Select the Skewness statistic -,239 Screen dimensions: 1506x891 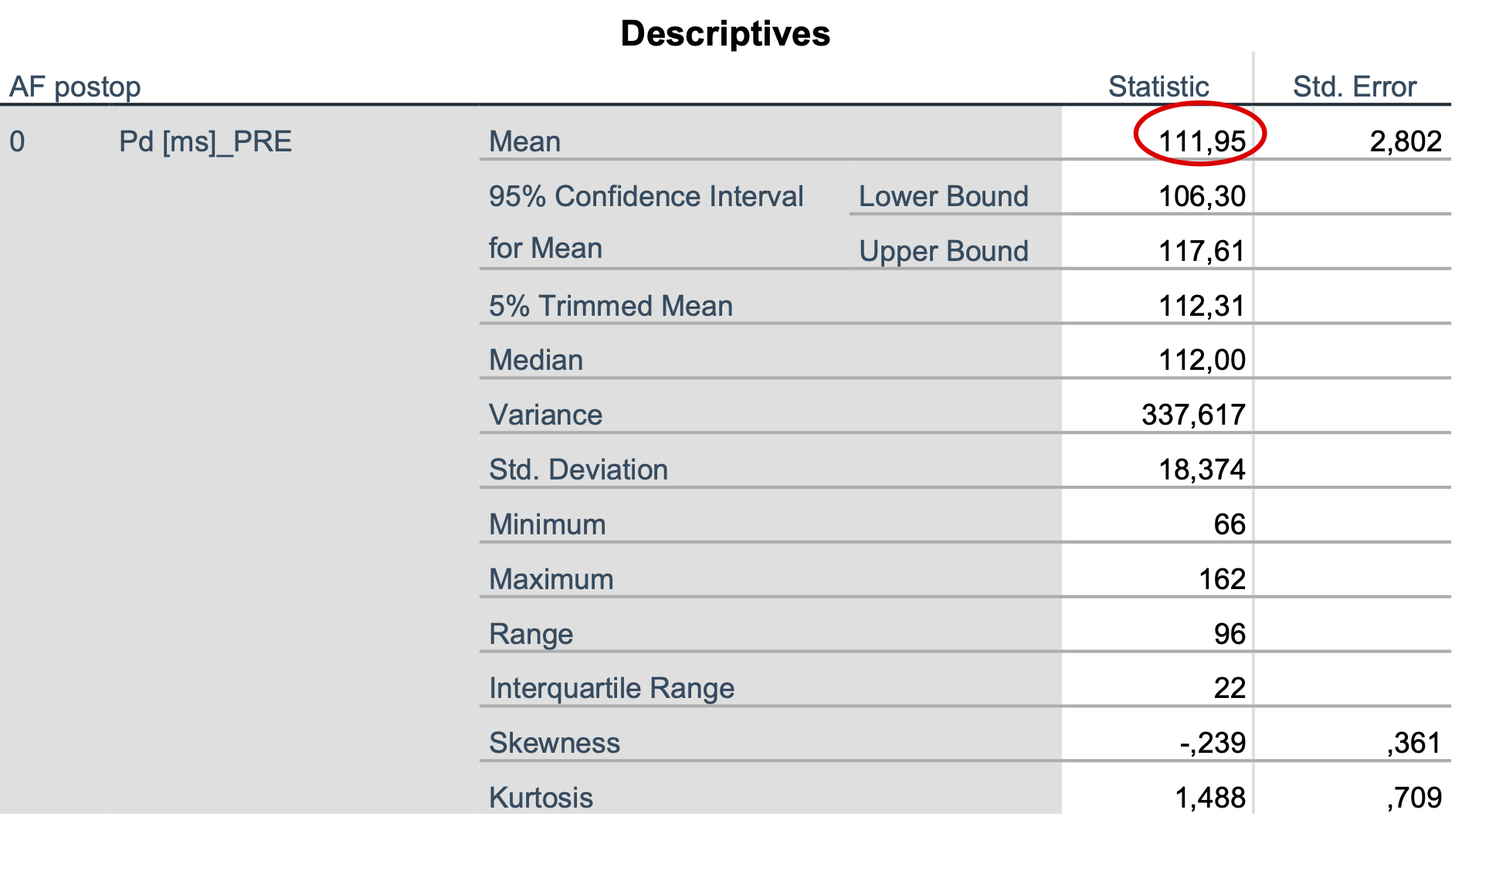[x=1213, y=743]
